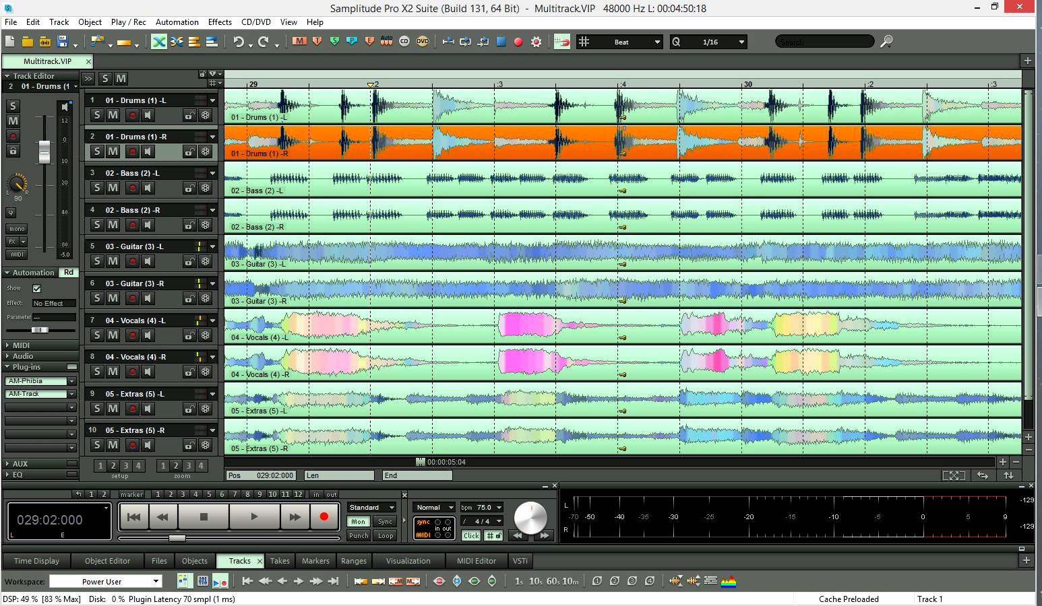Click the FX gear icon on track 02 - Bass (2) -L
The height and width of the screenshot is (606, 1042).
(206, 188)
